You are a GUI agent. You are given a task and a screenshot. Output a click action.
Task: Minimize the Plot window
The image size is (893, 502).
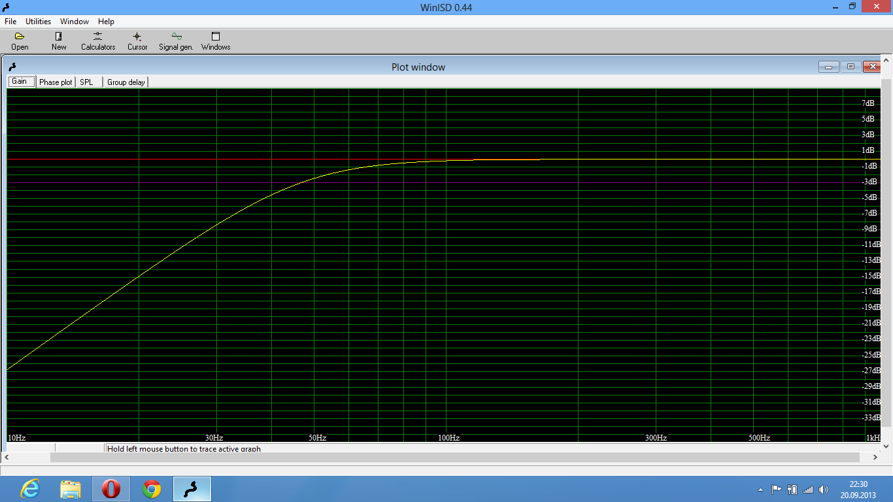828,67
